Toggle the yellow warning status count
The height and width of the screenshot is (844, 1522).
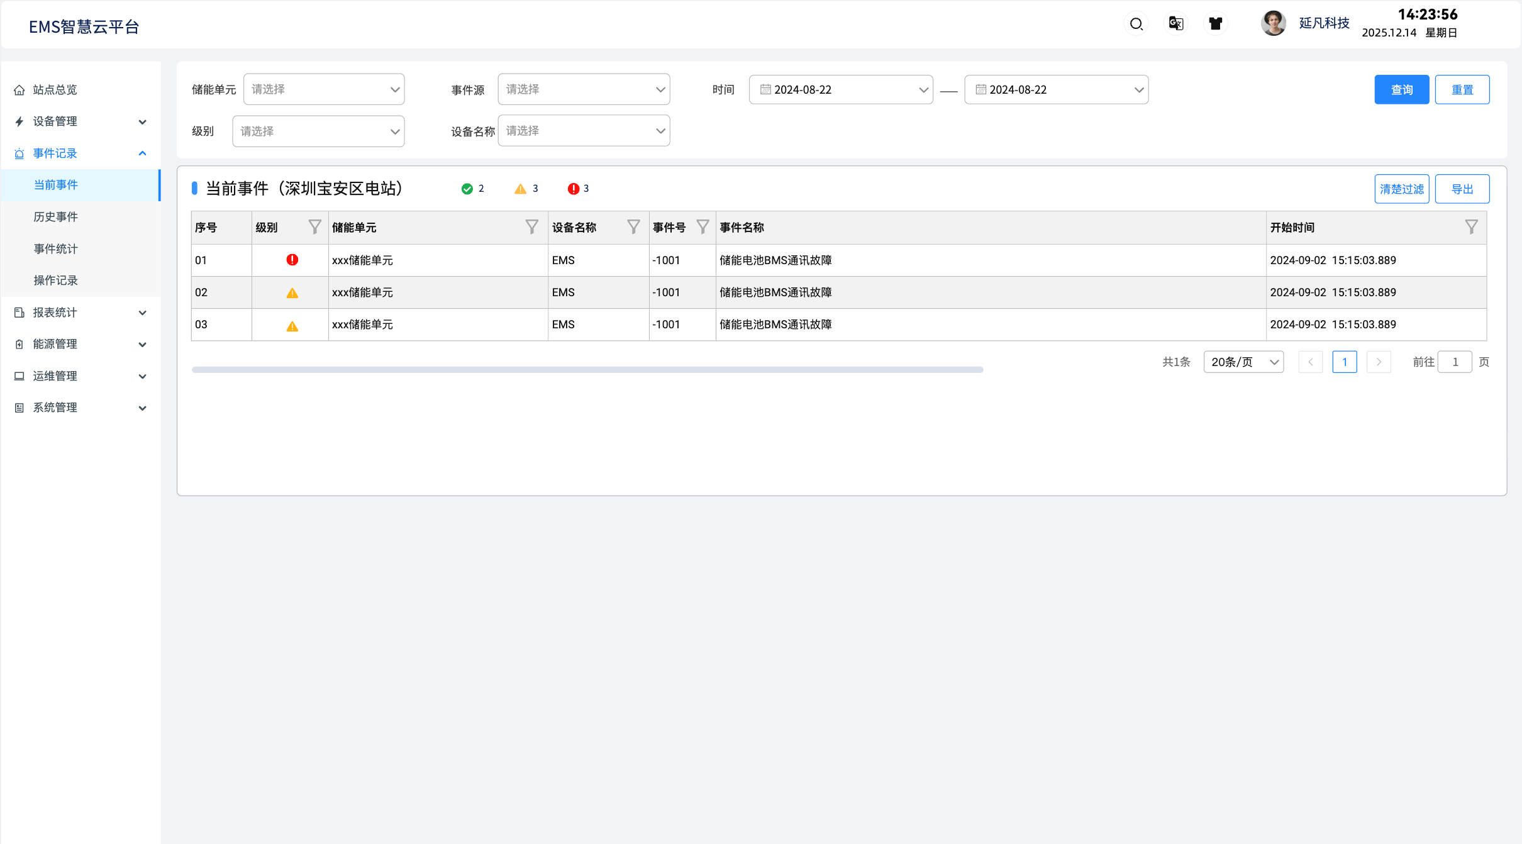(526, 189)
